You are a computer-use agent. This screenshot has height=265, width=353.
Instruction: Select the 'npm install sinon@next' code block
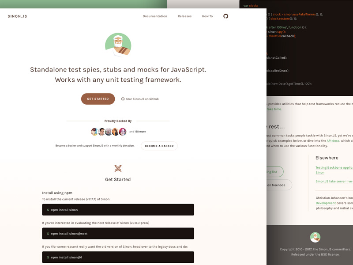[118, 234]
